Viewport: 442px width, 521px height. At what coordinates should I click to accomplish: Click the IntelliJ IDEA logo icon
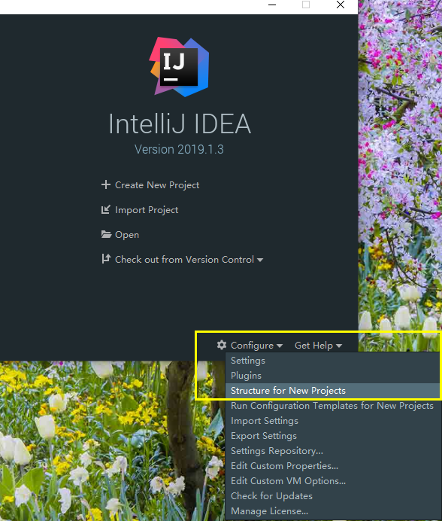(x=179, y=67)
